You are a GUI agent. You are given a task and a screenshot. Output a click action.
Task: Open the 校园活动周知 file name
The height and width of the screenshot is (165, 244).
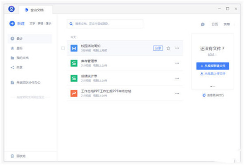(x=91, y=46)
